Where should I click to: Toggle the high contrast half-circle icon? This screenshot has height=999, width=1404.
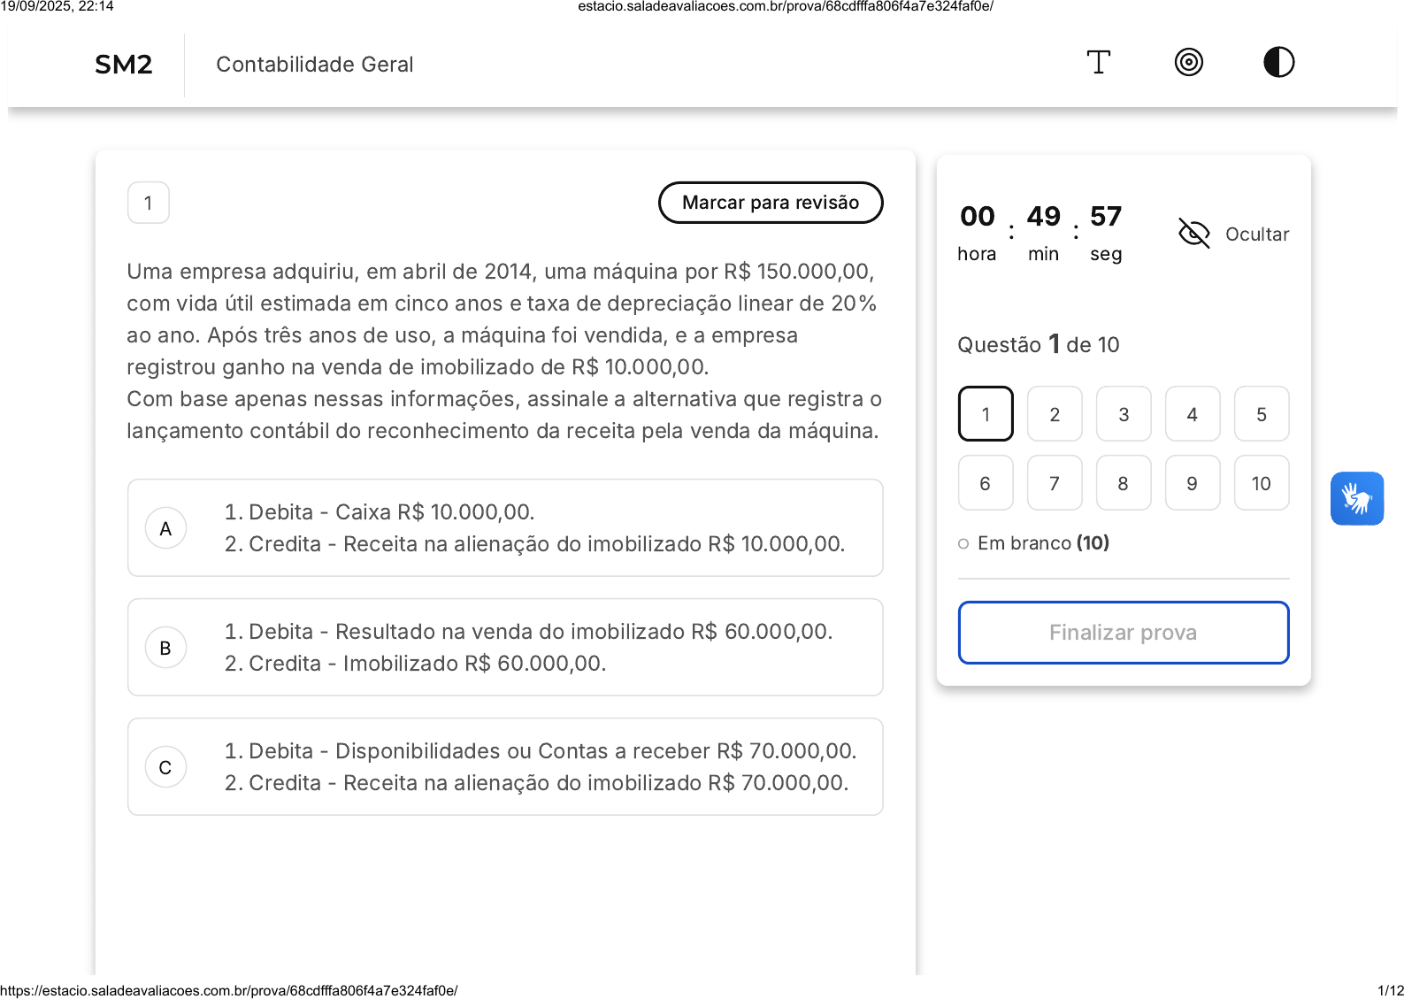(1278, 62)
